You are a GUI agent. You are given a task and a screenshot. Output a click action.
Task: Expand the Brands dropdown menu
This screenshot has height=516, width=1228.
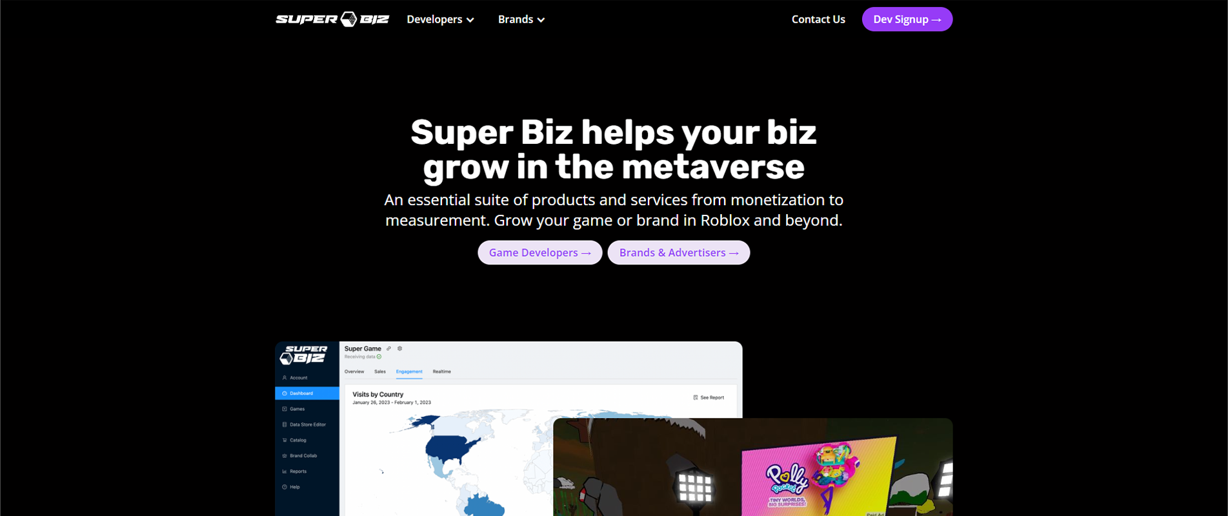[x=521, y=19]
